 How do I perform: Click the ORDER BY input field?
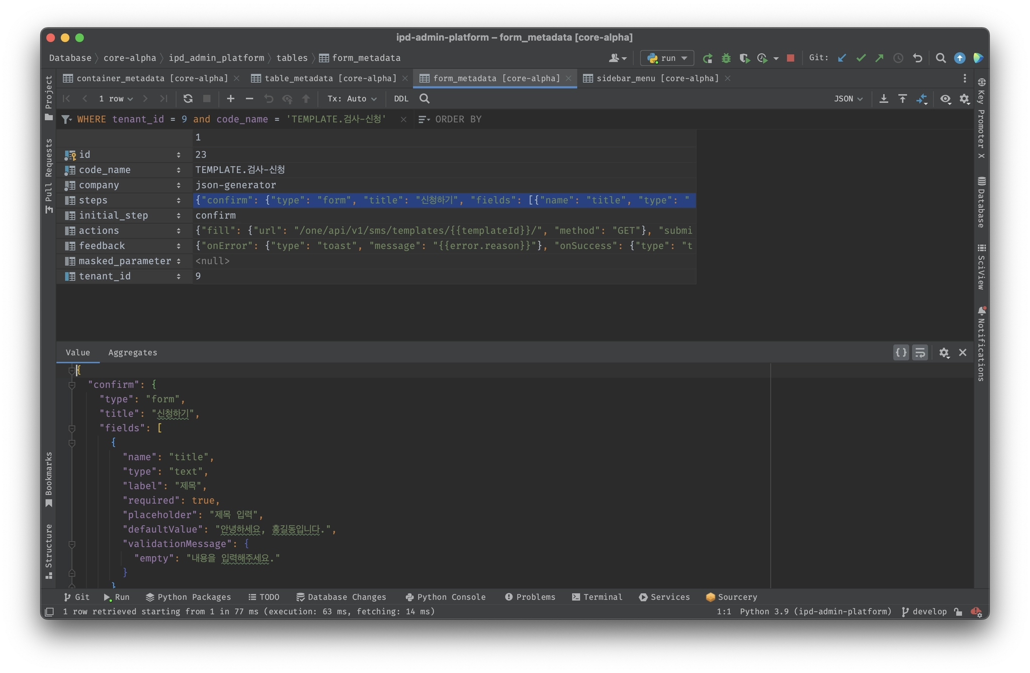[458, 119]
